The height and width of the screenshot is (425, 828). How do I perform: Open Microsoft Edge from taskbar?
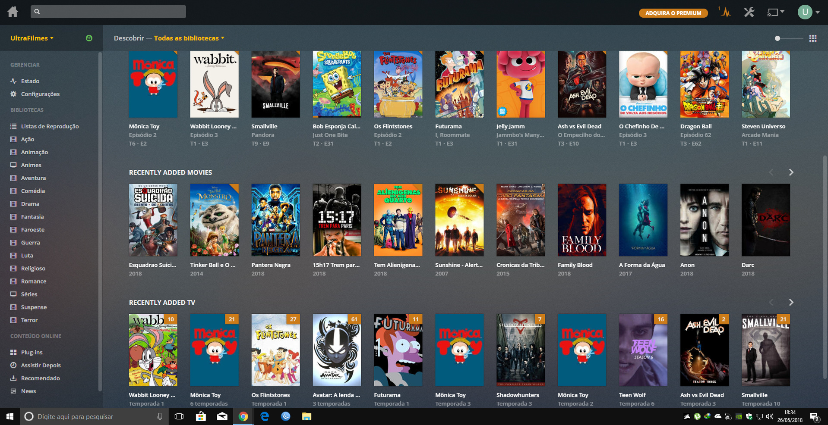coord(265,416)
